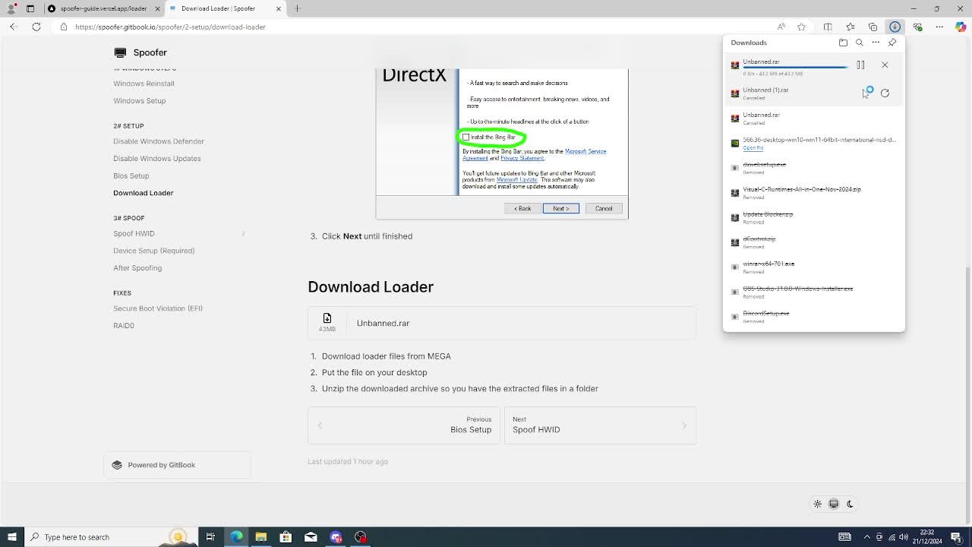Switch page theme to dark mode
Screen dimensions: 972x547
point(850,504)
